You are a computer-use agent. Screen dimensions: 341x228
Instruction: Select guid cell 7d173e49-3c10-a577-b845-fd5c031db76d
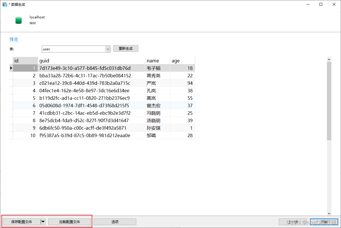pyautogui.click(x=91, y=68)
